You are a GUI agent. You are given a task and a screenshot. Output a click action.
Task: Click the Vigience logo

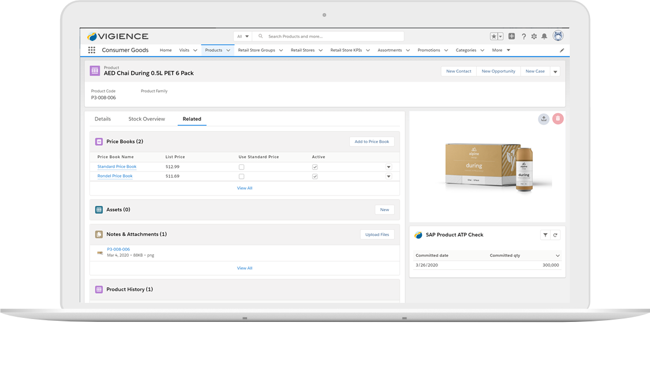[x=118, y=36]
